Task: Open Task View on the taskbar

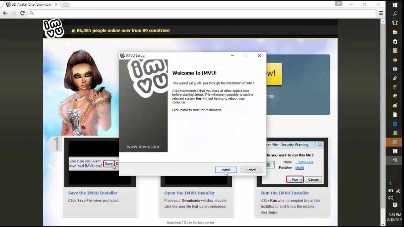Action: point(395,23)
